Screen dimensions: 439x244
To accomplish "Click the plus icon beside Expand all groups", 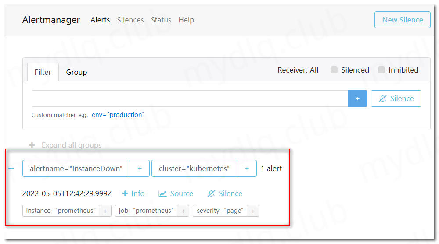I will point(32,145).
